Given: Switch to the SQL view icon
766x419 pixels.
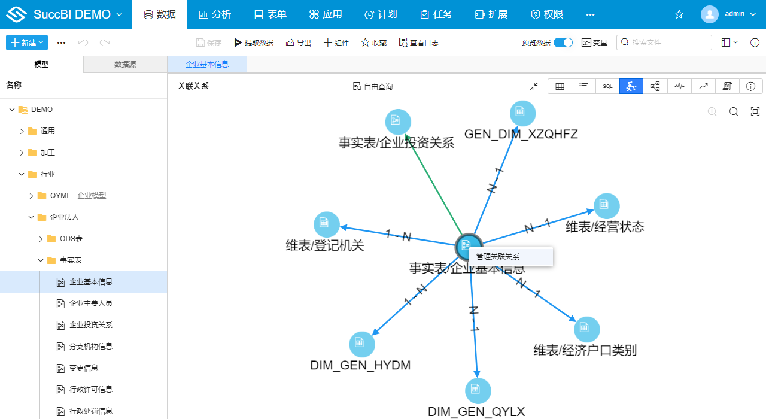Looking at the screenshot, I should tap(607, 86).
